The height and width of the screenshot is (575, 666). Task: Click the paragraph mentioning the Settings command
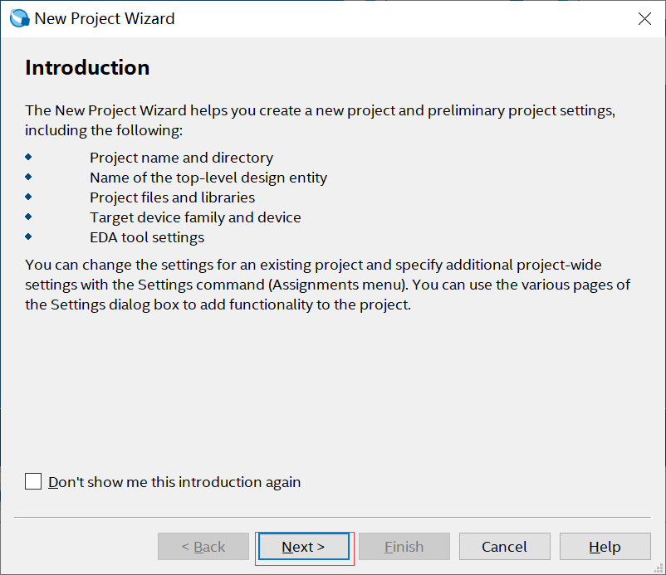(327, 285)
